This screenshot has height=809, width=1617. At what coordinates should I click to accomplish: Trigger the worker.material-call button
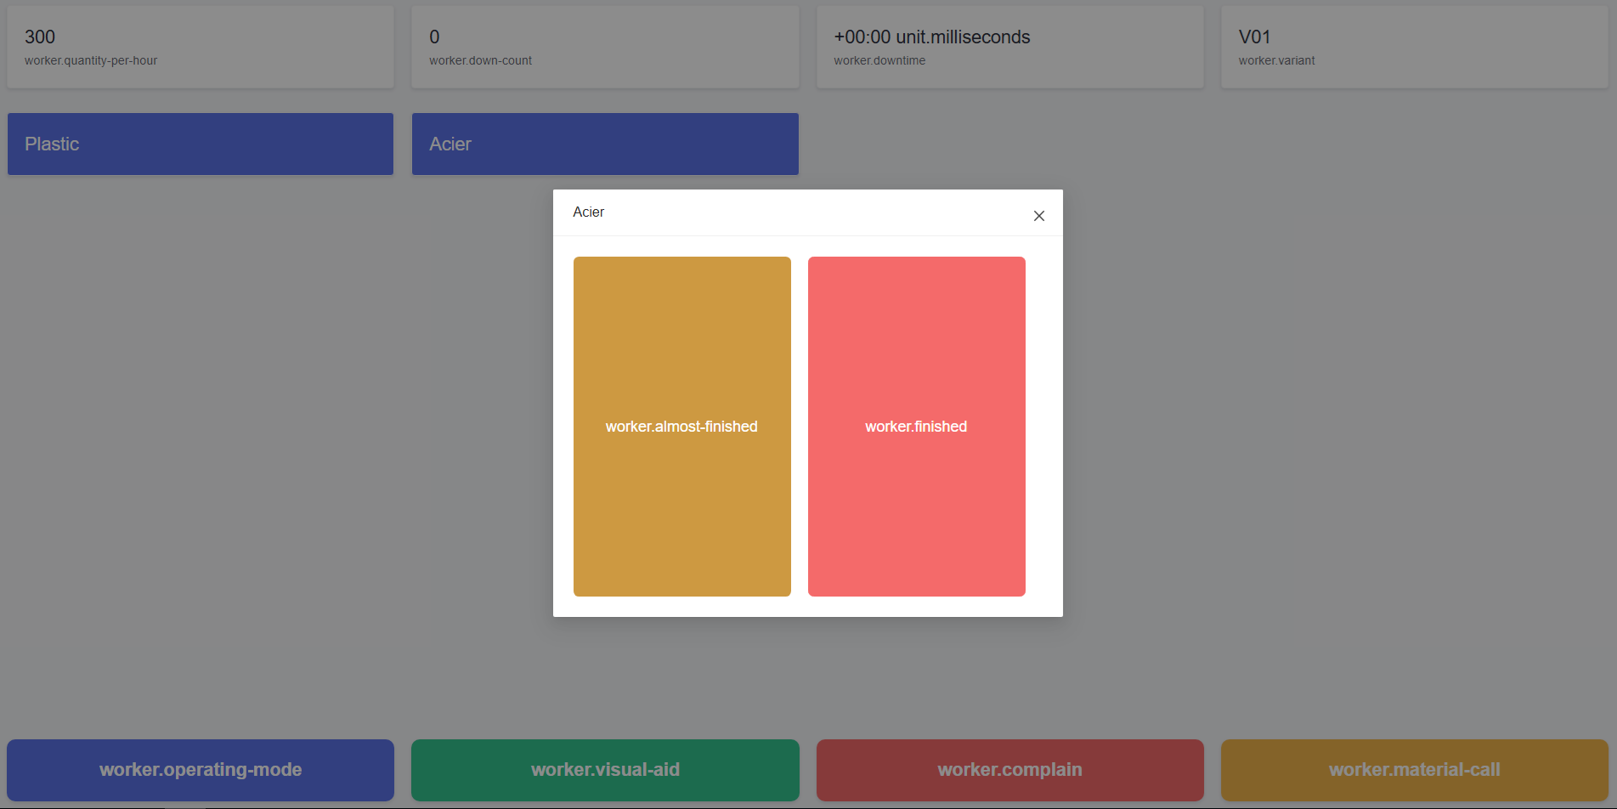1414,770
